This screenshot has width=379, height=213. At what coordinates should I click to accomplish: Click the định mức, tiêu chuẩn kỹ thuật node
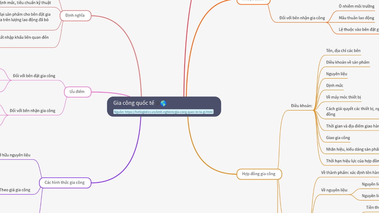(x=25, y=3)
